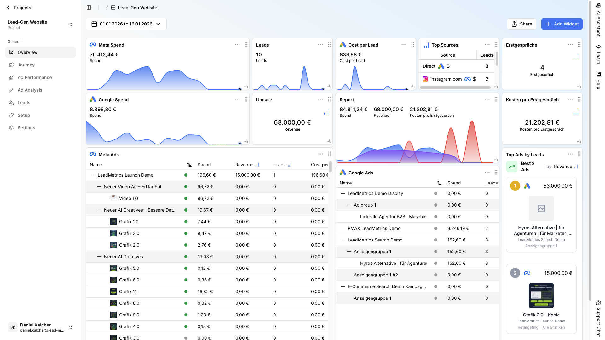The height and width of the screenshot is (340, 605).
Task: Open AI Assistent side panel
Action: [598, 20]
